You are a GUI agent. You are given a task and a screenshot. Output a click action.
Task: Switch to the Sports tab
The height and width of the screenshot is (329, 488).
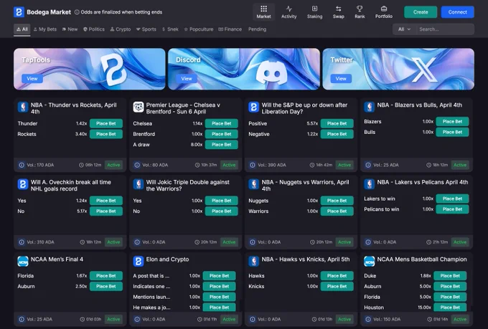[146, 29]
